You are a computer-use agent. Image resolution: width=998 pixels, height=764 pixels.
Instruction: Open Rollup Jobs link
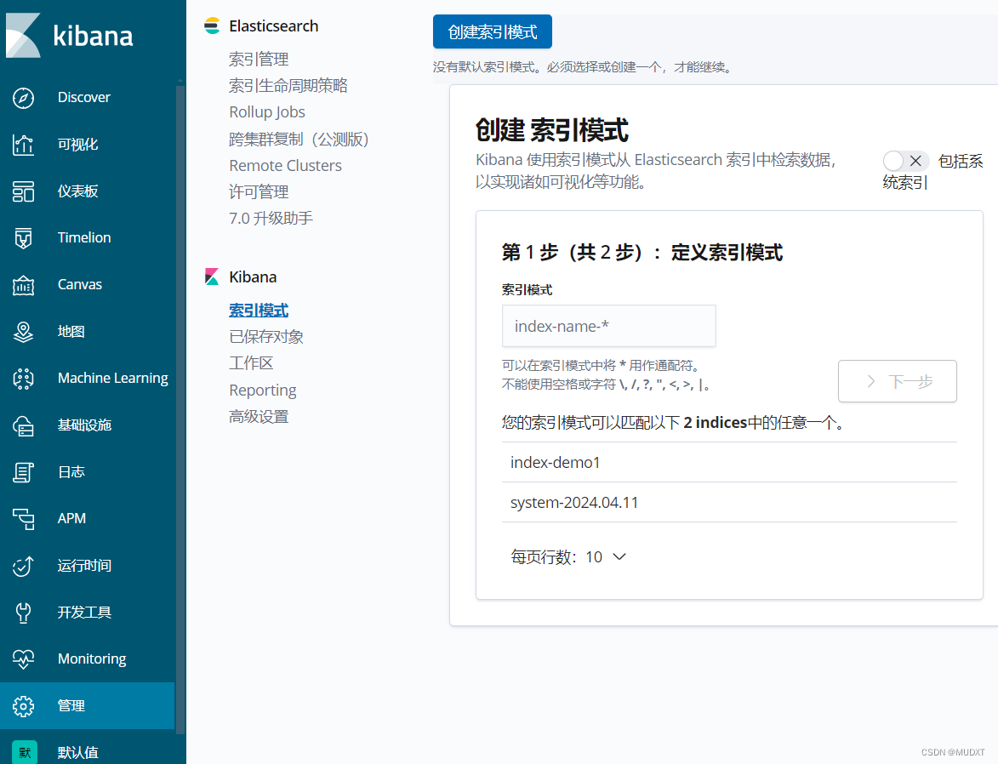pyautogui.click(x=267, y=112)
